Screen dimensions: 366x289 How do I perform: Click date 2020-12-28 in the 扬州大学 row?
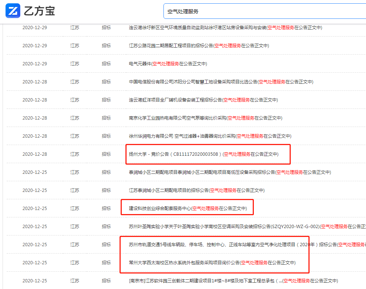tap(35, 154)
